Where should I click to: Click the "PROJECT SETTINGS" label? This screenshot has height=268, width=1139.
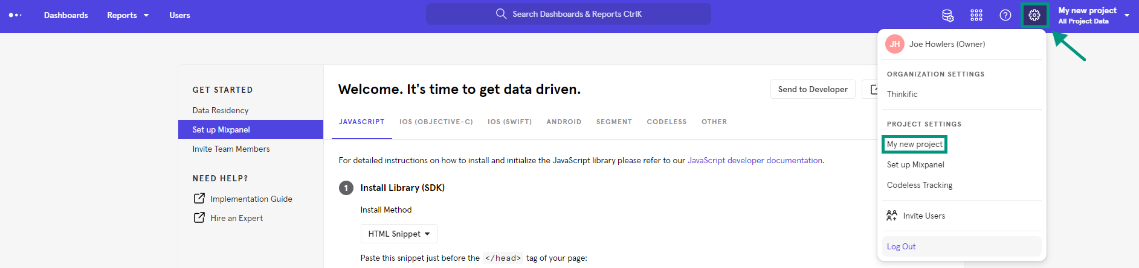(x=924, y=124)
